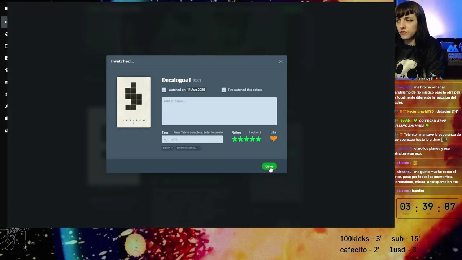This screenshot has width=462, height=260.
Task: Click the Decalogue I poster thumbnail
Action: coord(134,102)
